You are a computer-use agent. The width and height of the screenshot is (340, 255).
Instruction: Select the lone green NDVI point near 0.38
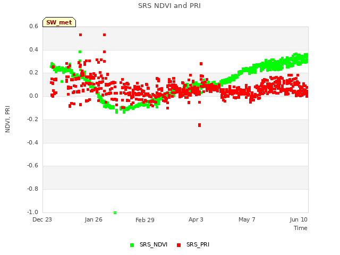point(80,52)
